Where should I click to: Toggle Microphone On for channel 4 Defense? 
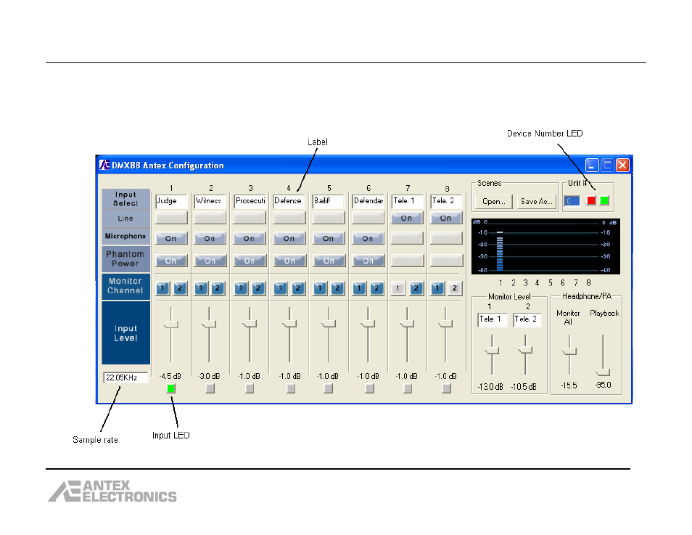pyautogui.click(x=289, y=239)
